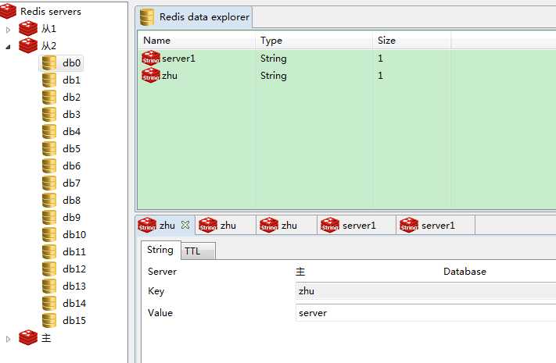556x363 pixels.
Task: Close the active zhu editor tab
Action: coord(185,225)
